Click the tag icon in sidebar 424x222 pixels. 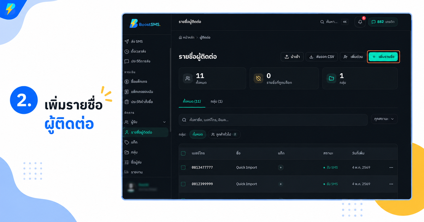click(x=127, y=142)
